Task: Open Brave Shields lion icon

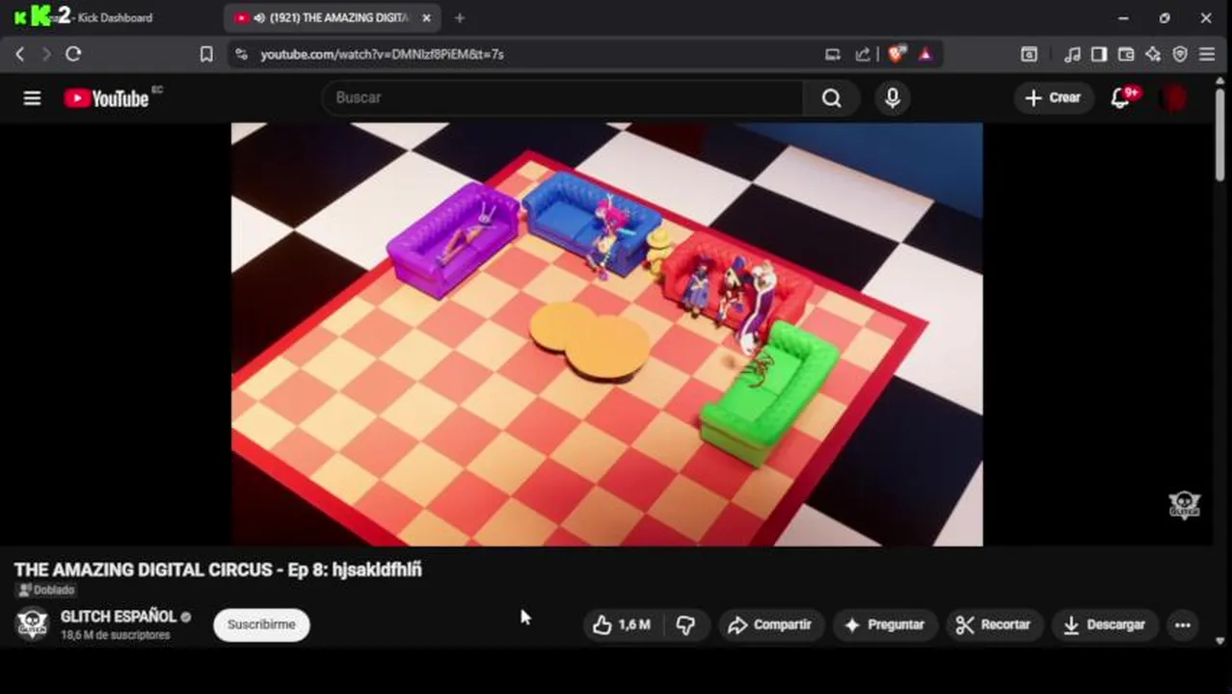Action: [897, 54]
